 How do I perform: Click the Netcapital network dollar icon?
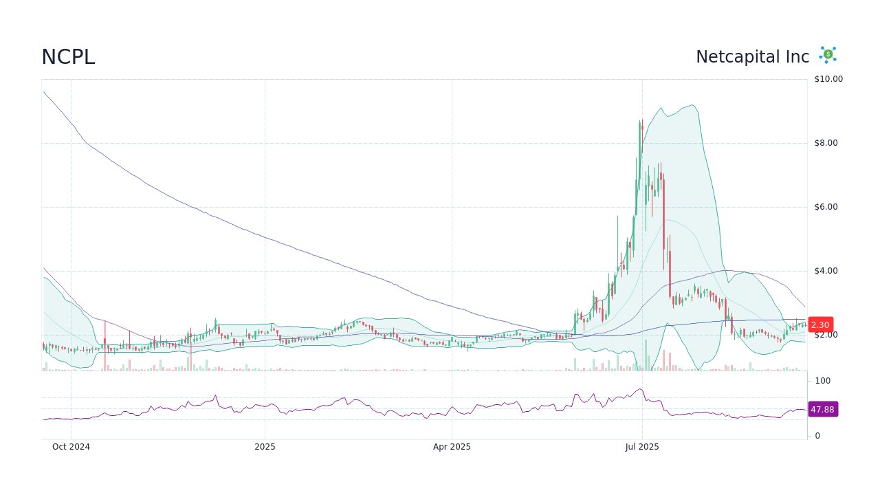(x=826, y=55)
